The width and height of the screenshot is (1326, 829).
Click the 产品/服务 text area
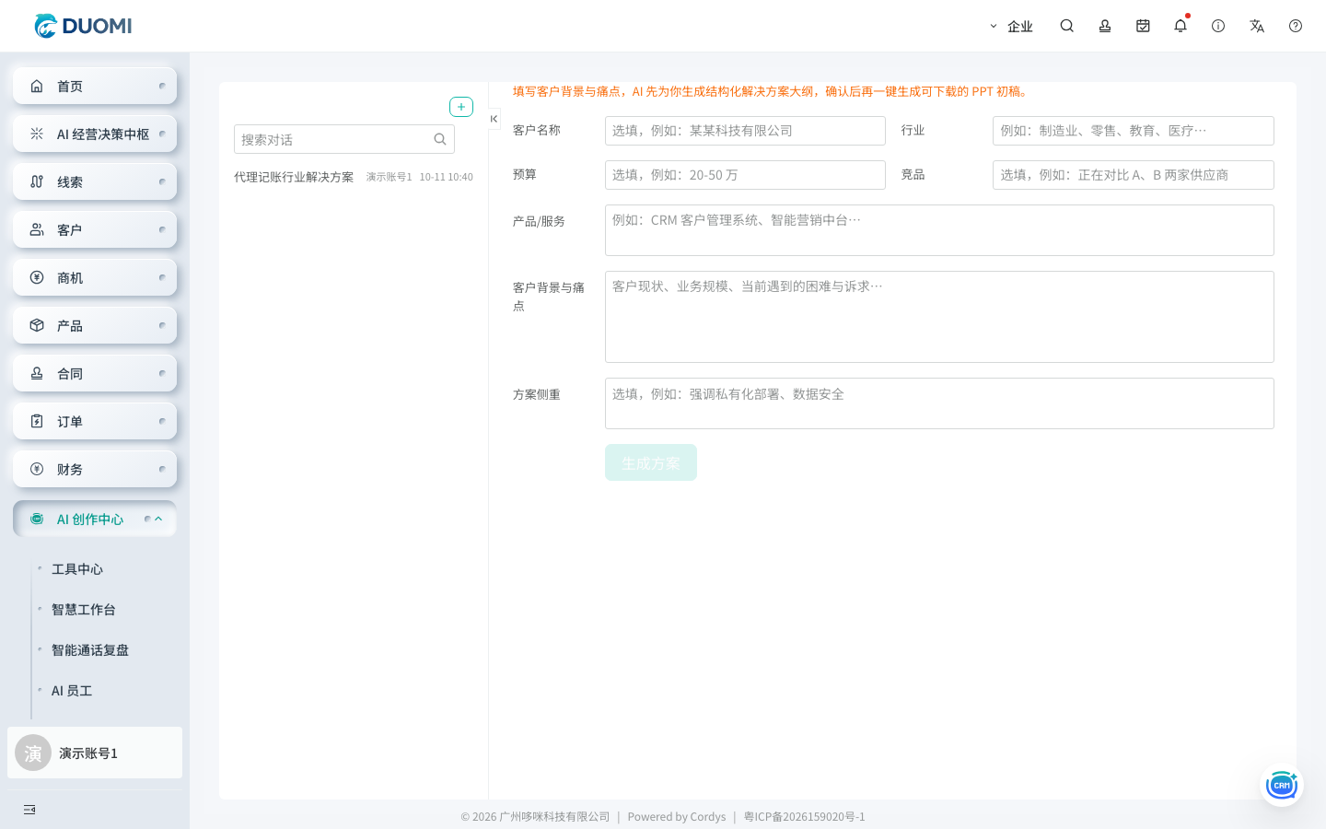pyautogui.click(x=939, y=230)
